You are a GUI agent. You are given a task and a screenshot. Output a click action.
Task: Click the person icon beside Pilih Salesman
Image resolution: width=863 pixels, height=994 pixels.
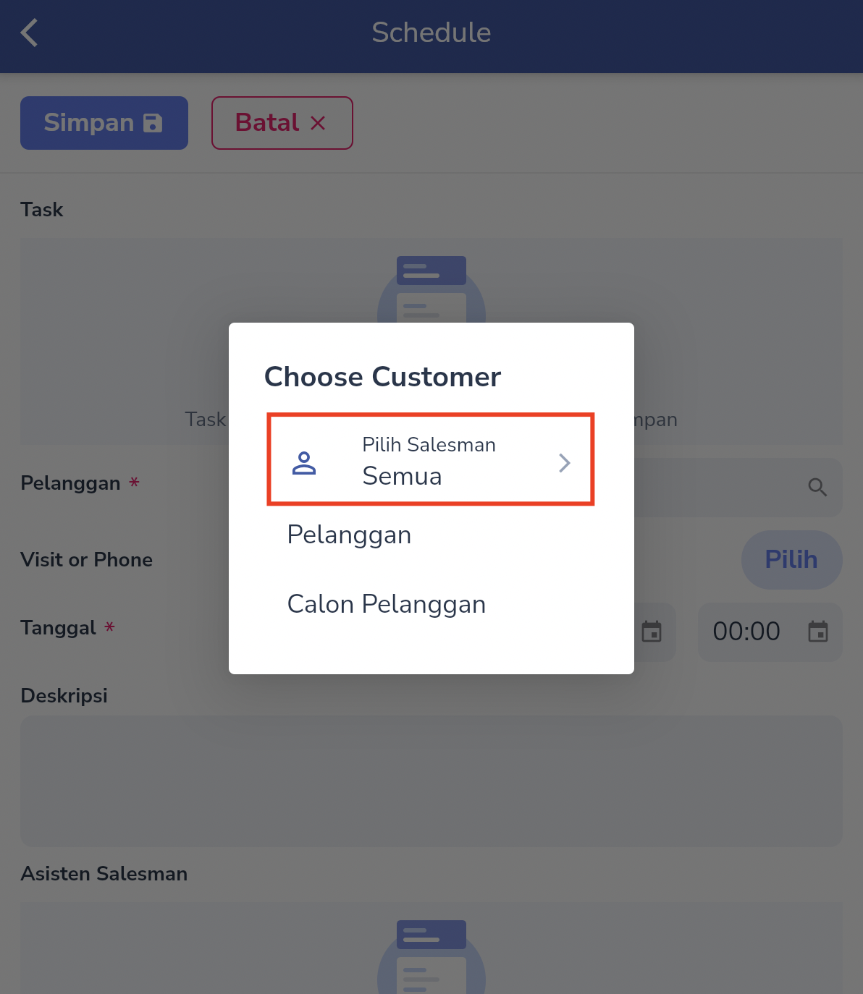pos(304,463)
